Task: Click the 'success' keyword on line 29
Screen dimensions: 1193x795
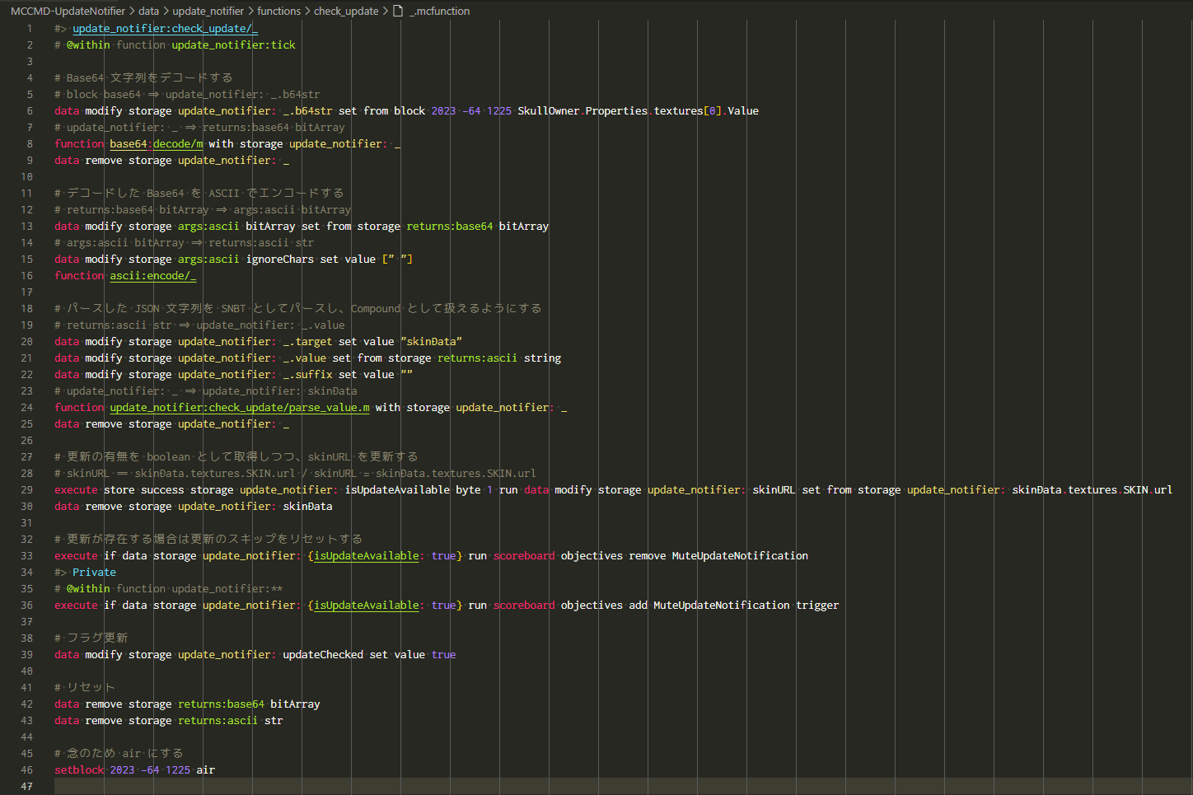Action: pos(162,489)
